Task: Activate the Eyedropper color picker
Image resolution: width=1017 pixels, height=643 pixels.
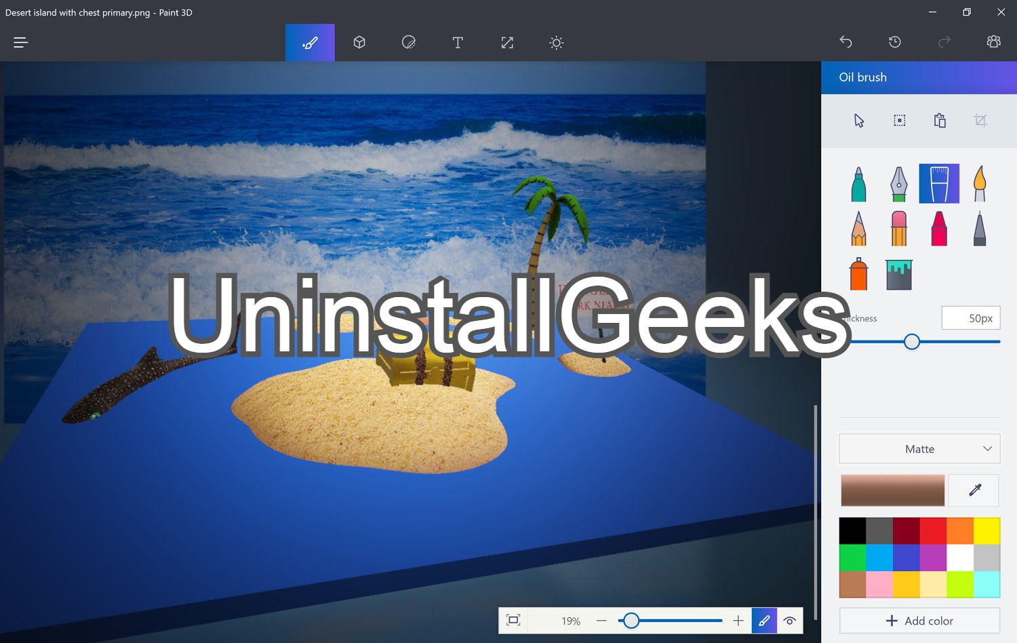Action: [974, 490]
